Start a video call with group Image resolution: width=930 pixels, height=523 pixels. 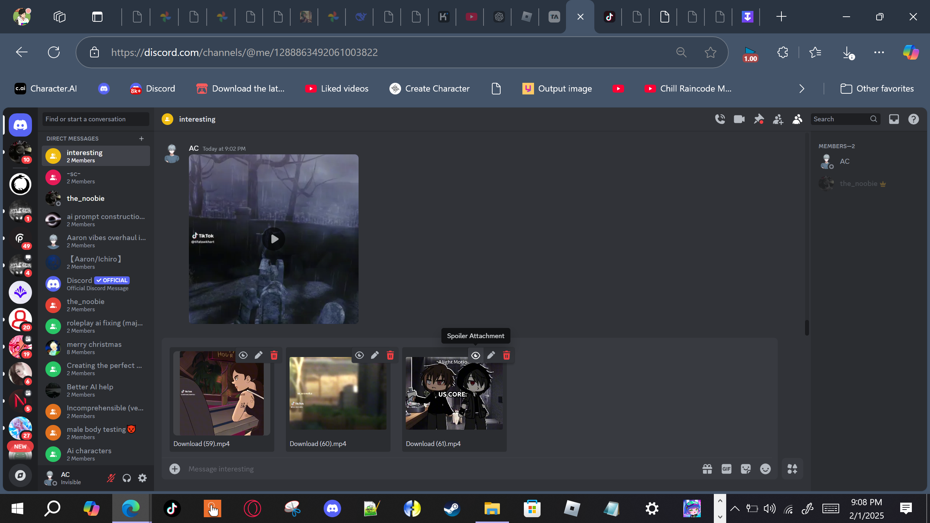click(739, 119)
